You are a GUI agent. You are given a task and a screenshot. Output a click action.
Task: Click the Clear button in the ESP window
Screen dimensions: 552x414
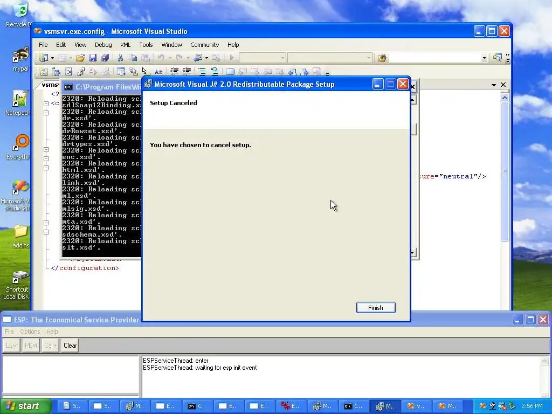[70, 346]
